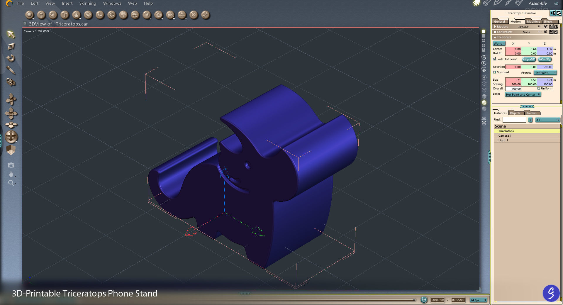Screen dimensions: 563x305
Task: Open the World coordinate dropdown
Action: 499,43
